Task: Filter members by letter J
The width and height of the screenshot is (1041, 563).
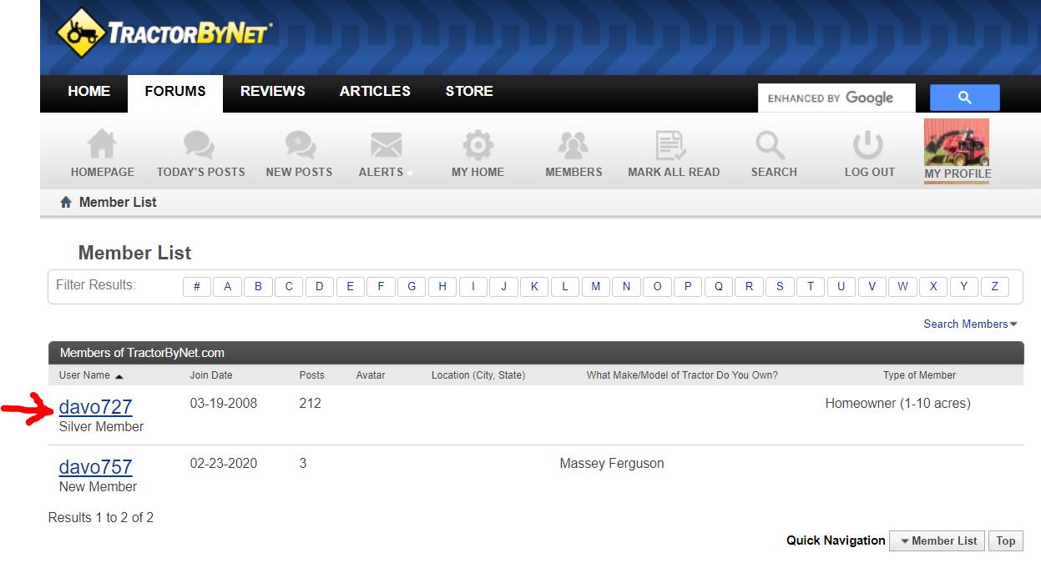Action: point(503,287)
